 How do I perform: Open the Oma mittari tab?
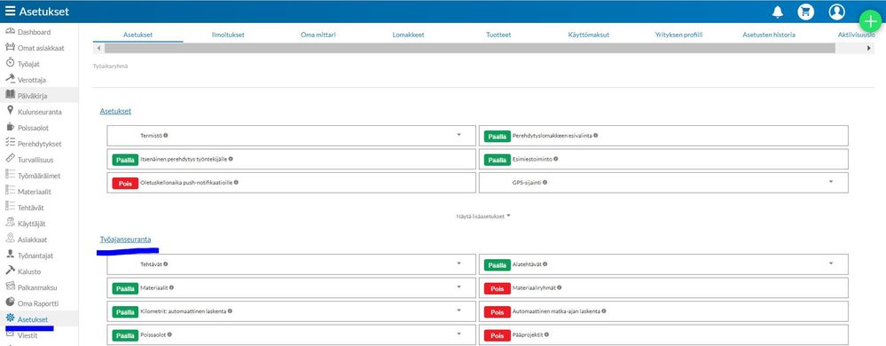318,35
